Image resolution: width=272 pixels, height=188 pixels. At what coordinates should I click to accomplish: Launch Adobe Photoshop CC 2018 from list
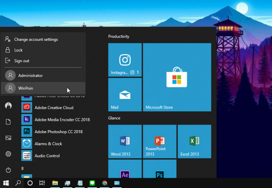58,132
